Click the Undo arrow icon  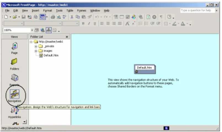point(97,17)
